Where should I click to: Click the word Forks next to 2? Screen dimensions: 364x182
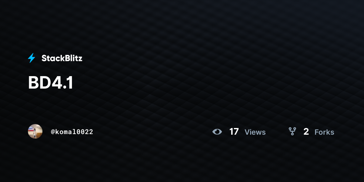point(324,132)
